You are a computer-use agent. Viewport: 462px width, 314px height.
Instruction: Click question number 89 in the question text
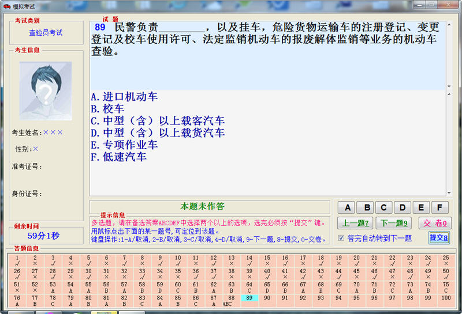coord(100,27)
